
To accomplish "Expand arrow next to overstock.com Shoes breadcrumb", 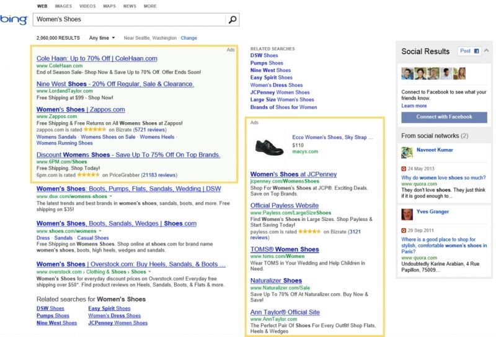I will [149, 272].
